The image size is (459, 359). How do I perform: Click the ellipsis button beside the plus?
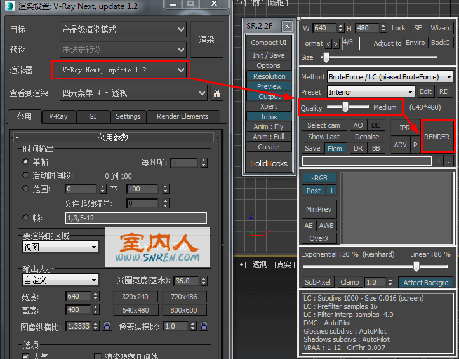click(x=448, y=161)
